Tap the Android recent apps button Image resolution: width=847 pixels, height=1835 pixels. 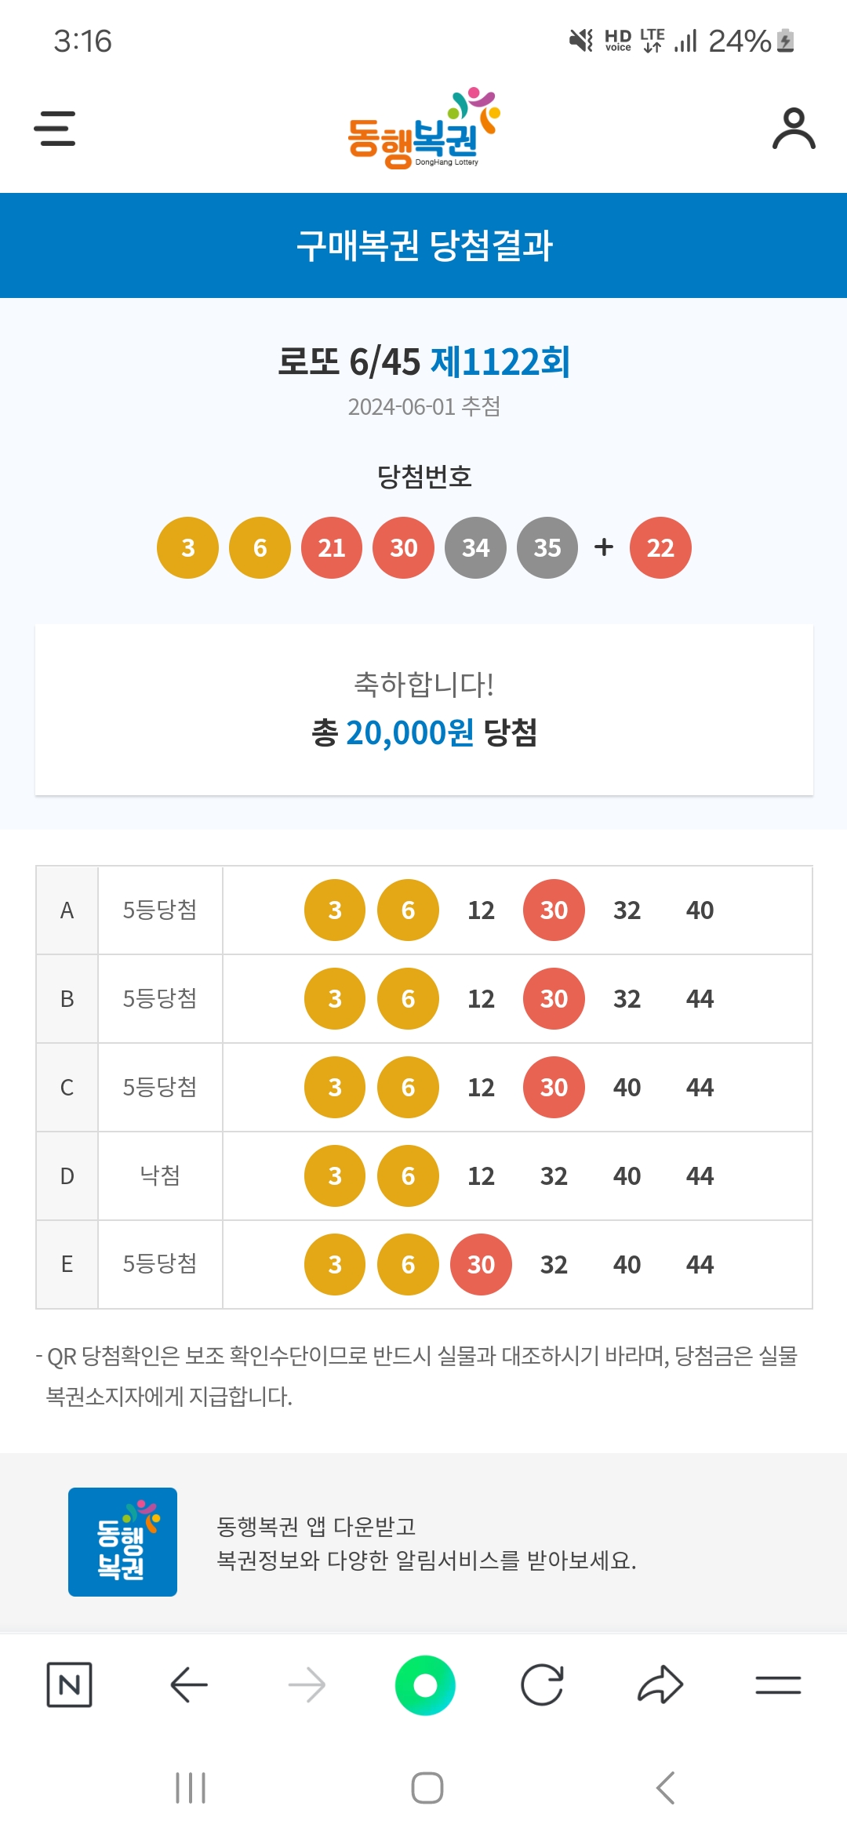point(191,1788)
